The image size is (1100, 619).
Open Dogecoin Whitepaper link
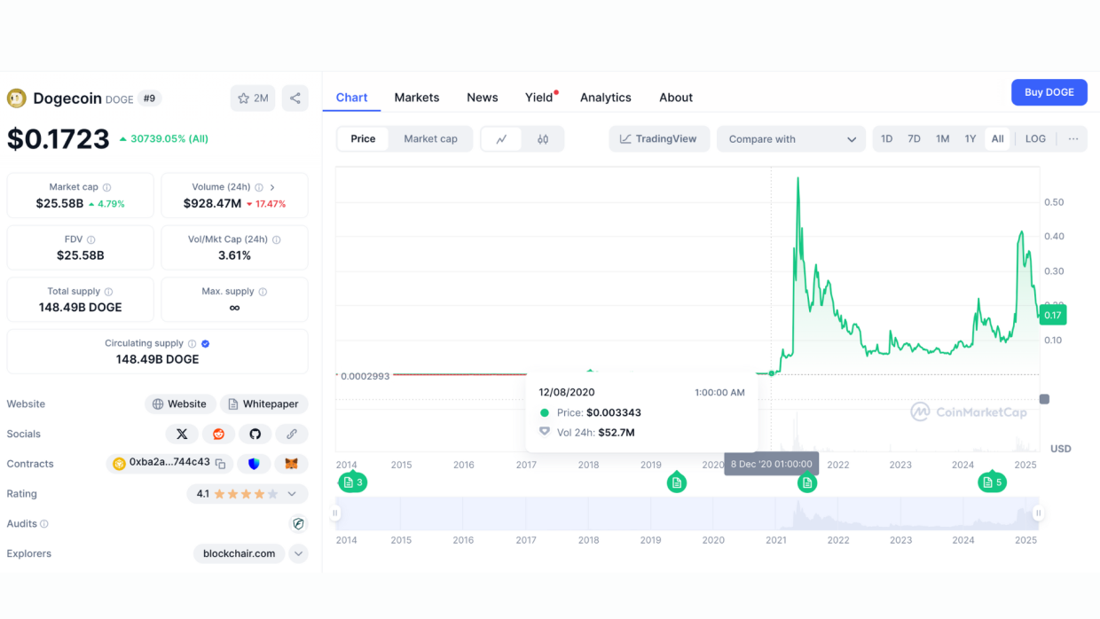click(x=264, y=404)
